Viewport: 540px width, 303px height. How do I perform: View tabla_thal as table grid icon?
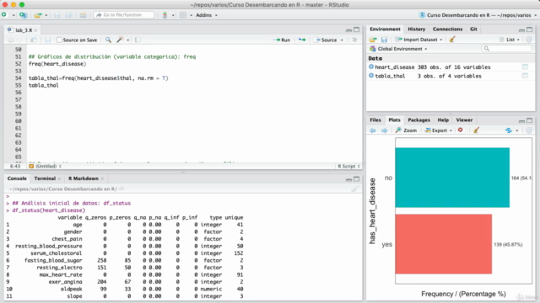point(525,76)
